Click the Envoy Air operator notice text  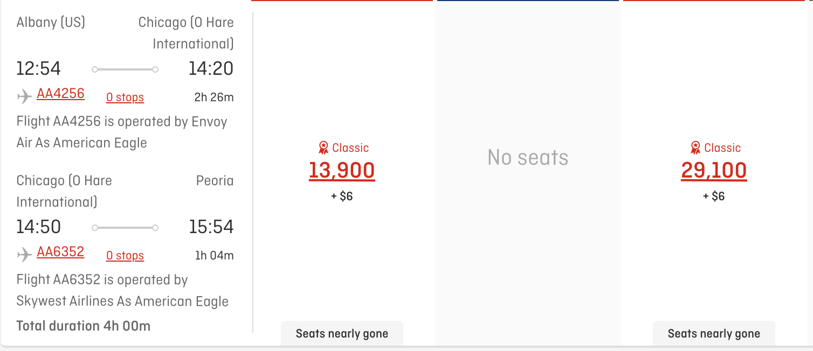[122, 132]
